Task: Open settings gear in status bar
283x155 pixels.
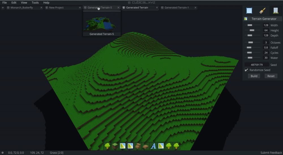Action: [3, 153]
